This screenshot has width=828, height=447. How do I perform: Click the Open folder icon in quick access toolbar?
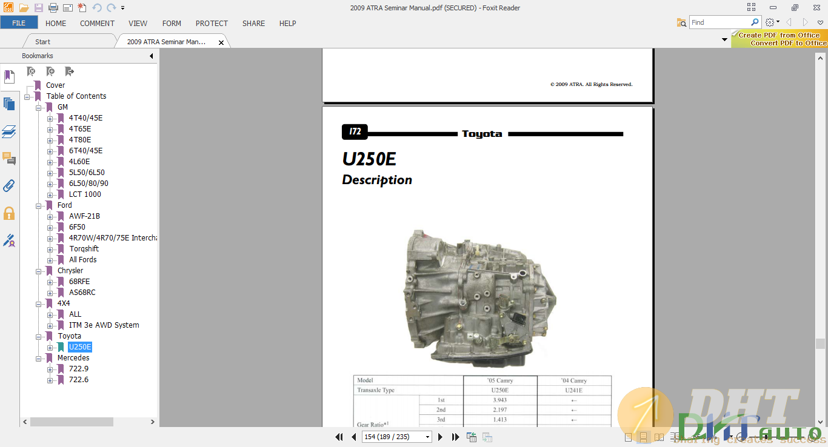pyautogui.click(x=24, y=8)
